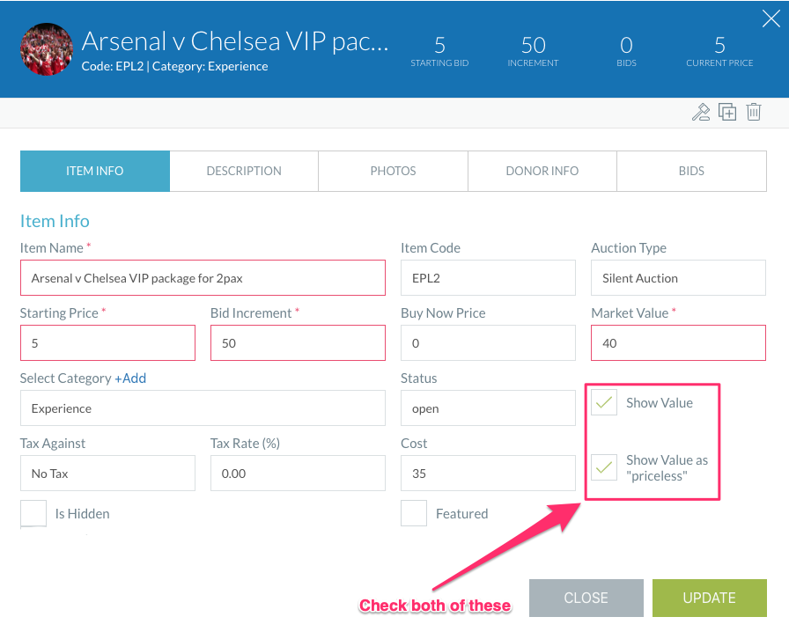The height and width of the screenshot is (639, 789).
Task: Open the Auction Type dropdown
Action: (x=678, y=278)
